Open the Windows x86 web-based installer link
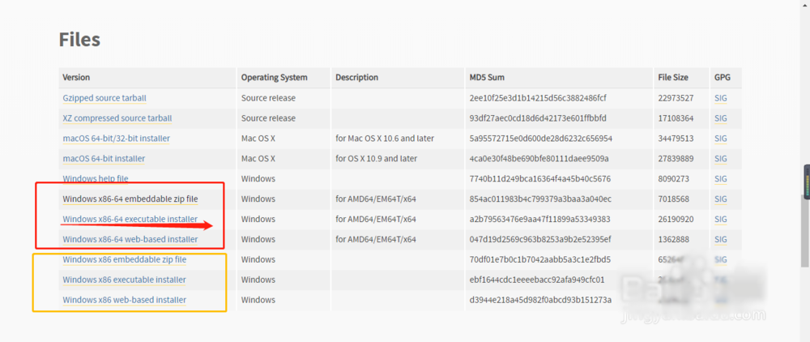This screenshot has height=342, width=810. pos(124,300)
